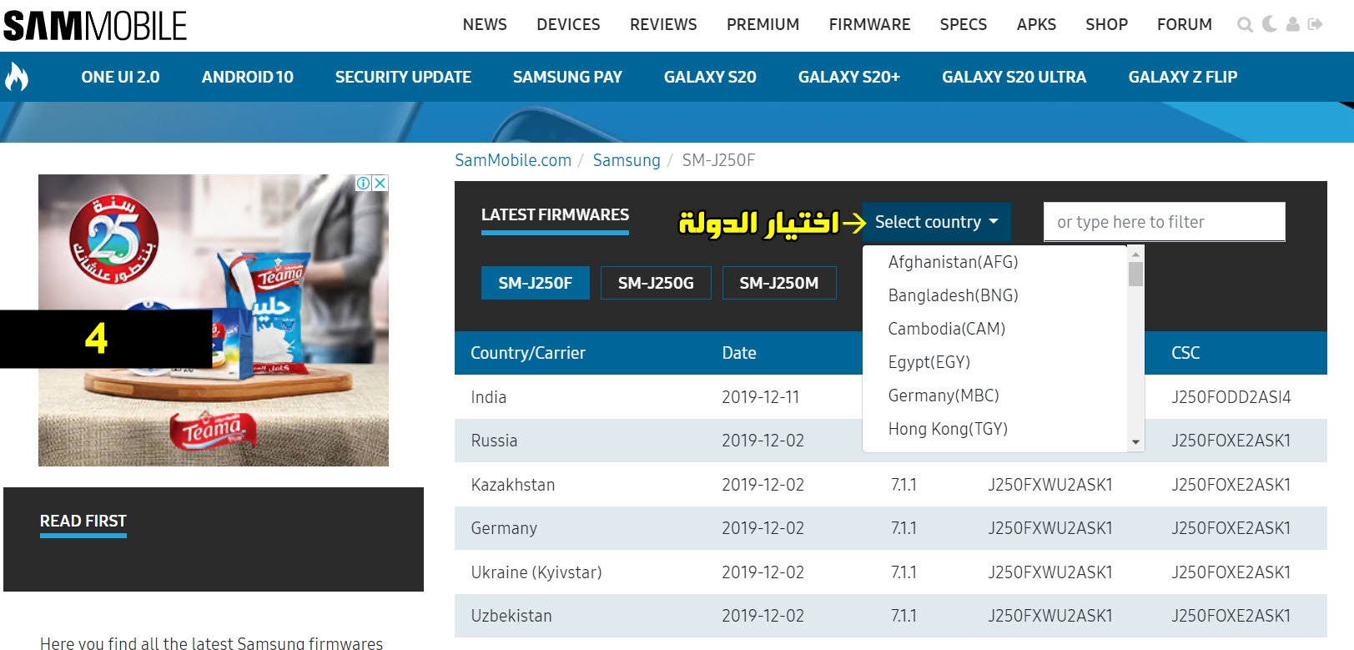The width and height of the screenshot is (1354, 650).
Task: Open GALAXY S20+ topic
Action: 849,77
